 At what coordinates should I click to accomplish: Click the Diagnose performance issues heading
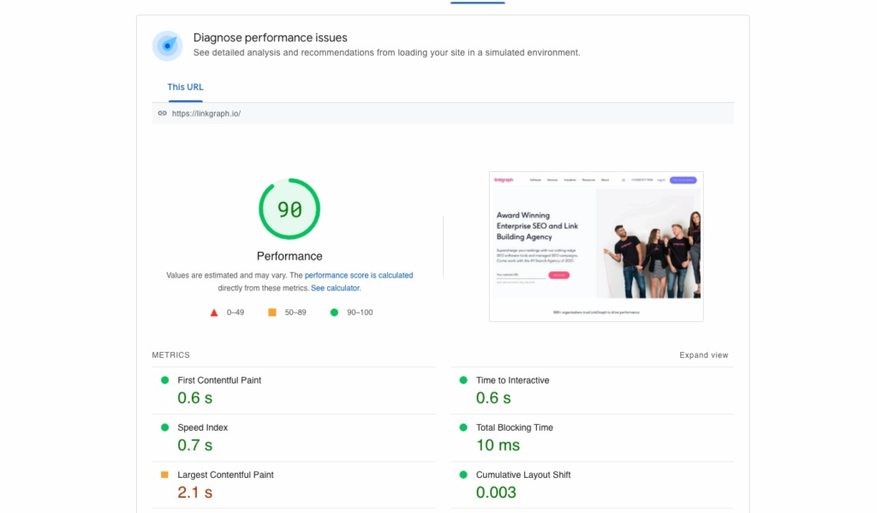[x=270, y=38]
